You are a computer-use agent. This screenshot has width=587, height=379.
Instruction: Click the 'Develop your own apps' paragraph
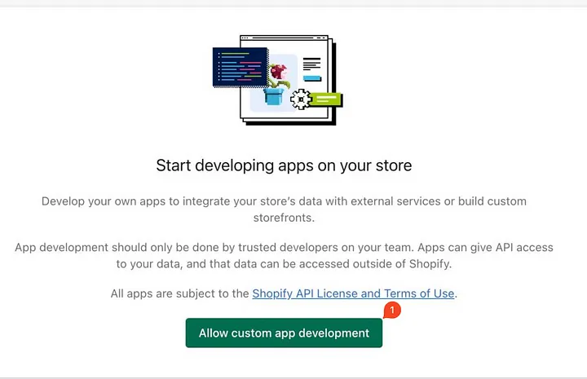[284, 201]
